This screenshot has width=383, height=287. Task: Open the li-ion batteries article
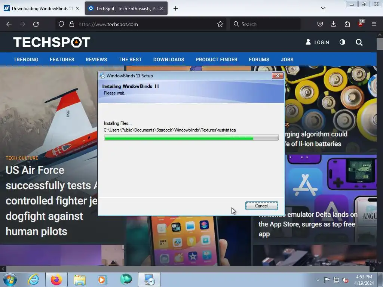click(x=316, y=139)
